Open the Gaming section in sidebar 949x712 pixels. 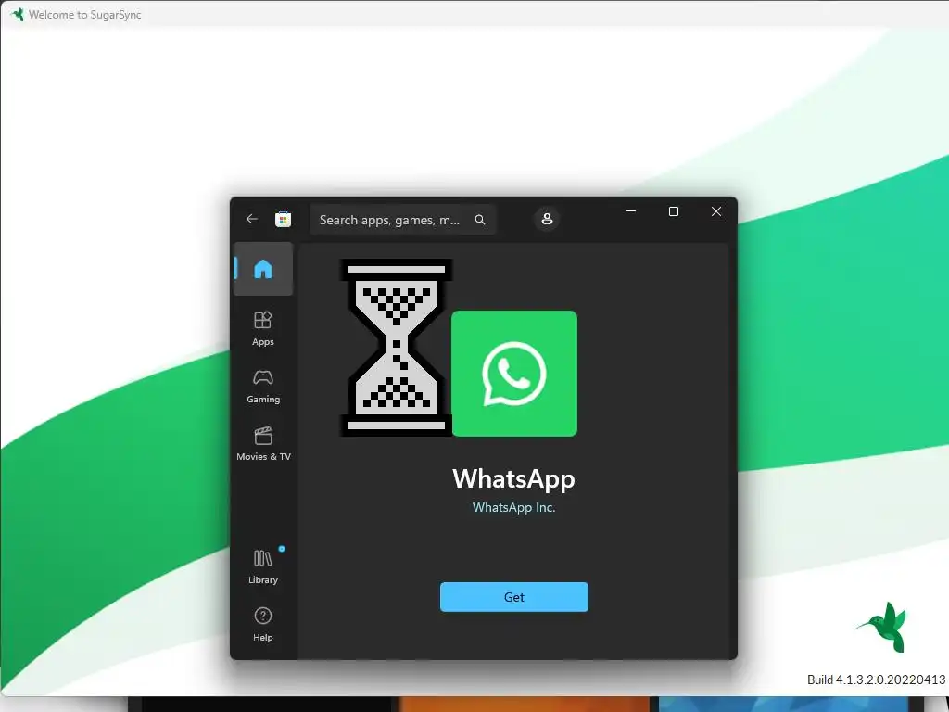[x=263, y=387]
